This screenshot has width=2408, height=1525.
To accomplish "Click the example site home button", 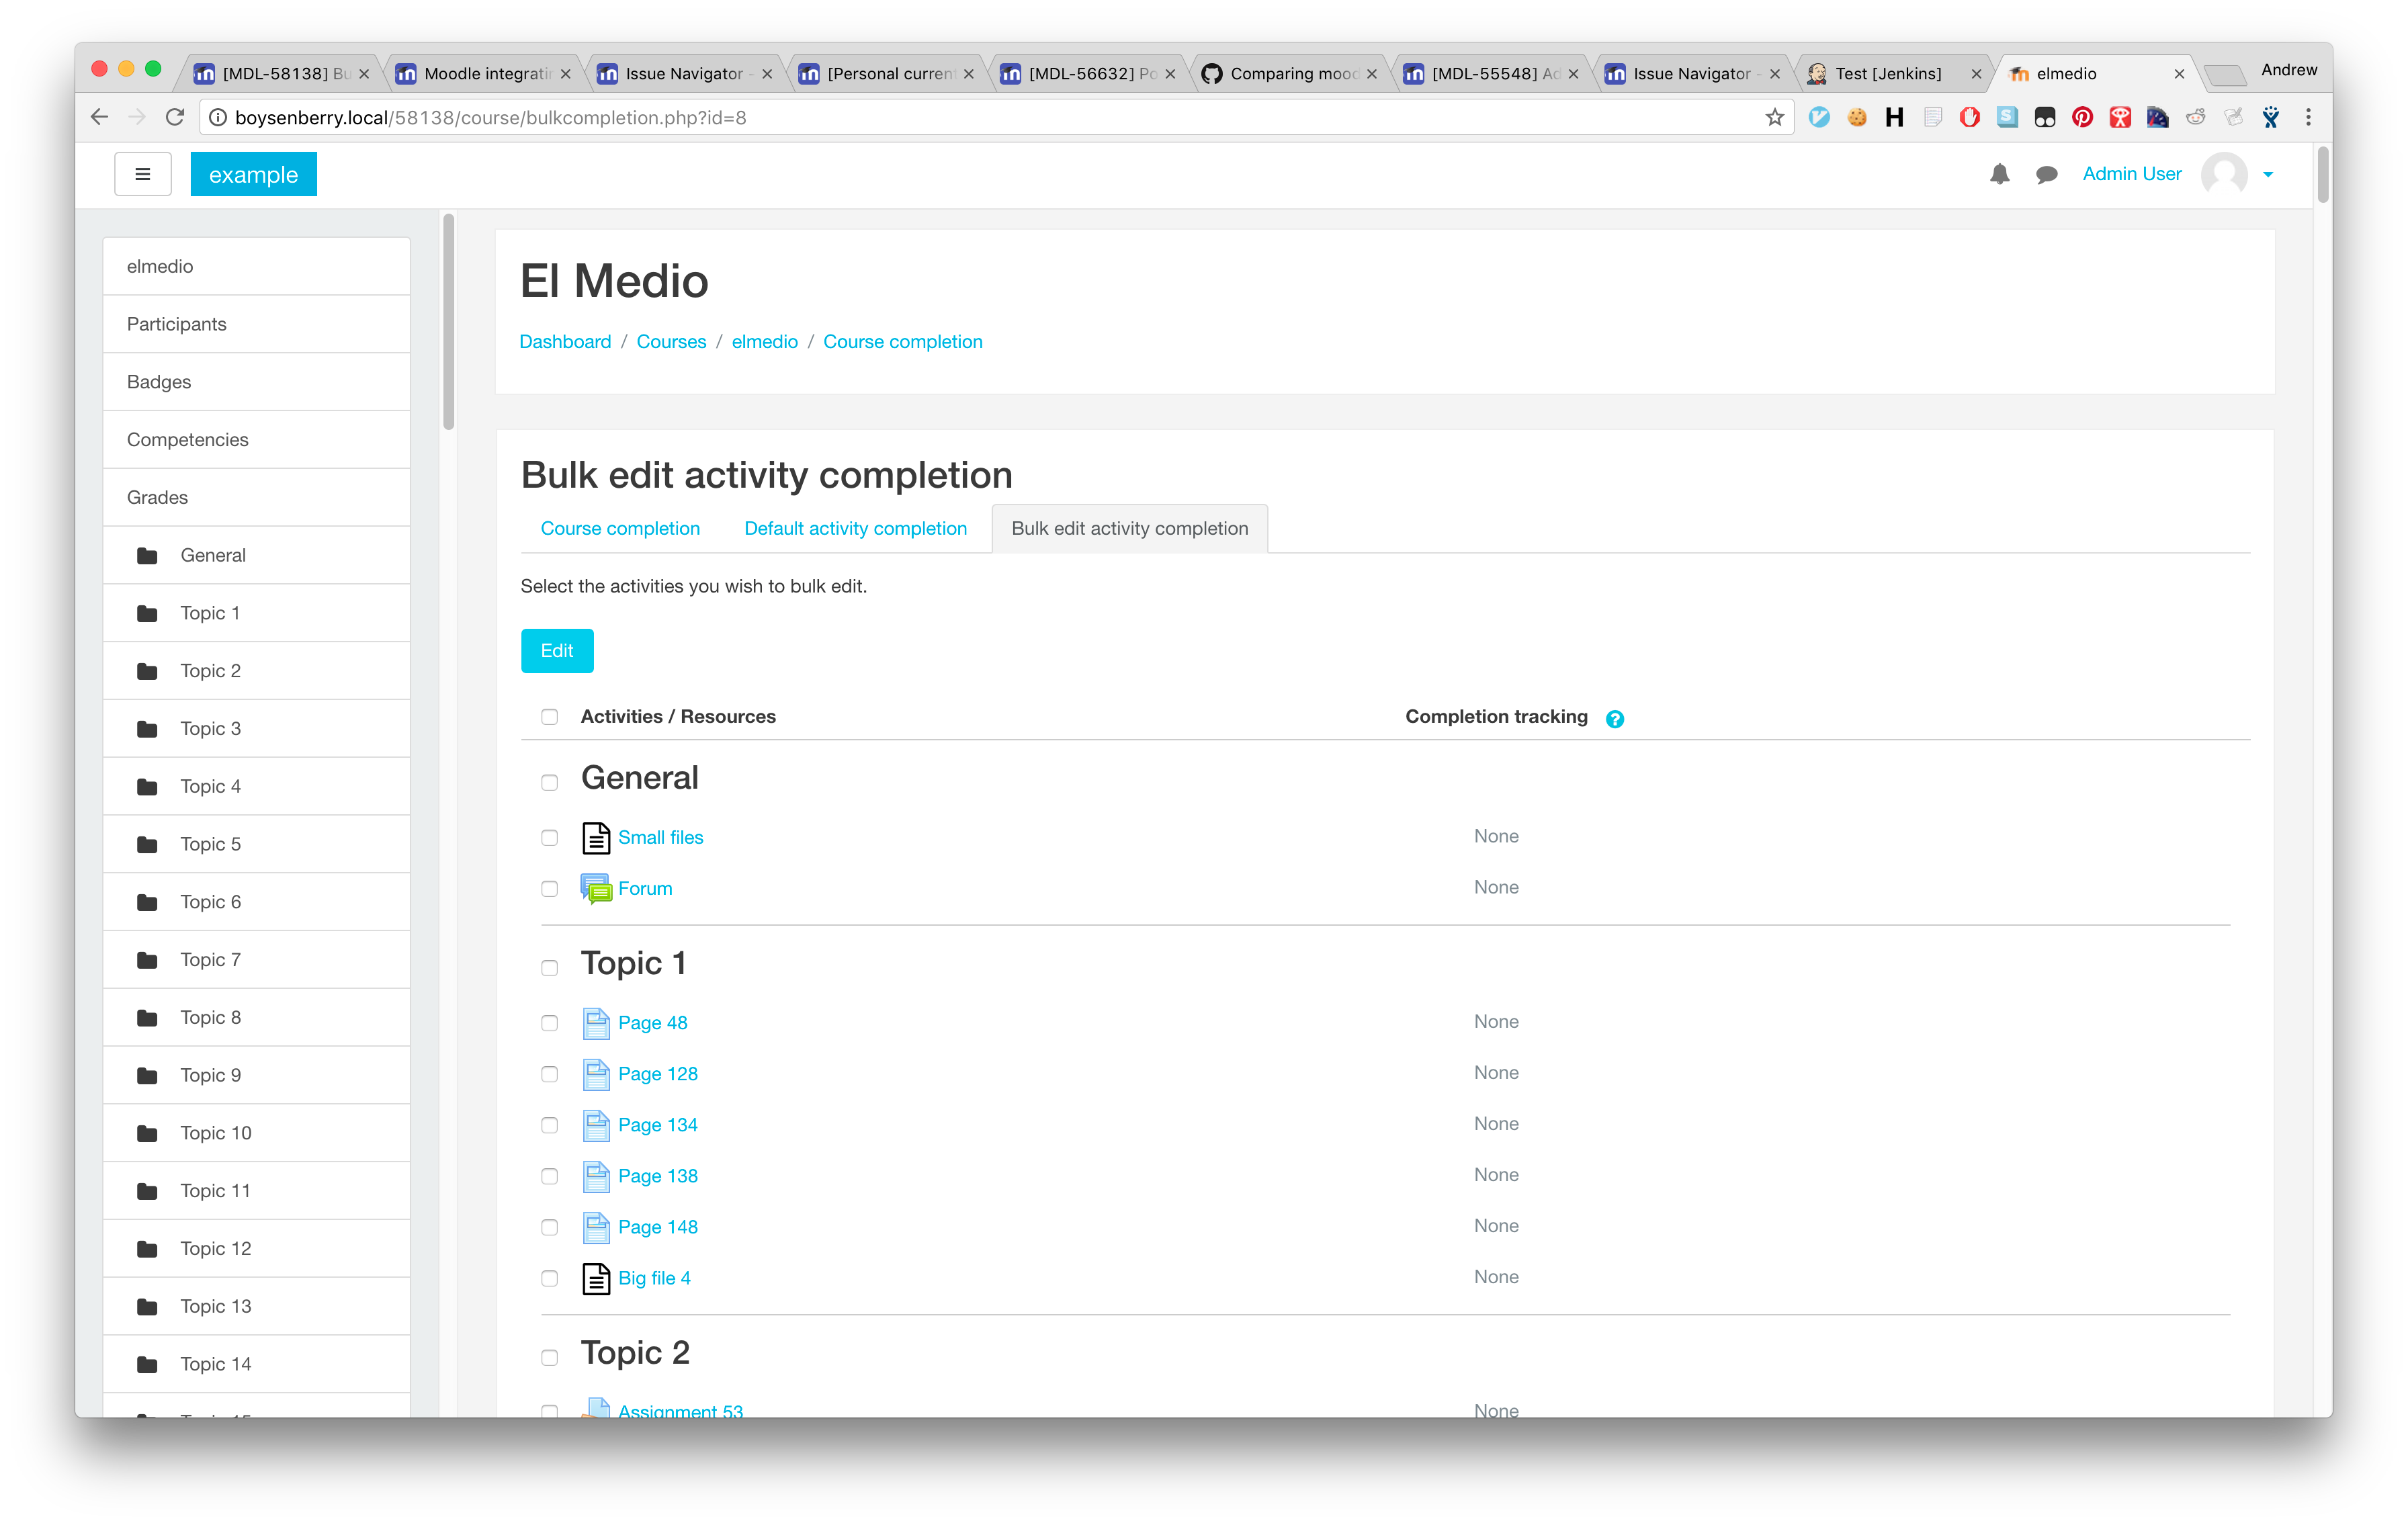I will click(253, 174).
